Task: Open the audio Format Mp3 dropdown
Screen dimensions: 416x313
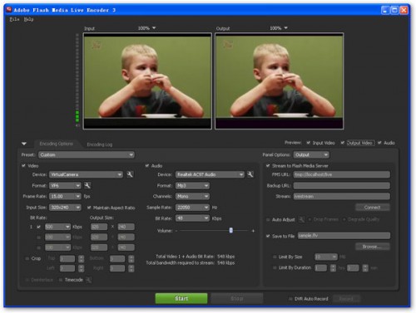Action: [192, 185]
